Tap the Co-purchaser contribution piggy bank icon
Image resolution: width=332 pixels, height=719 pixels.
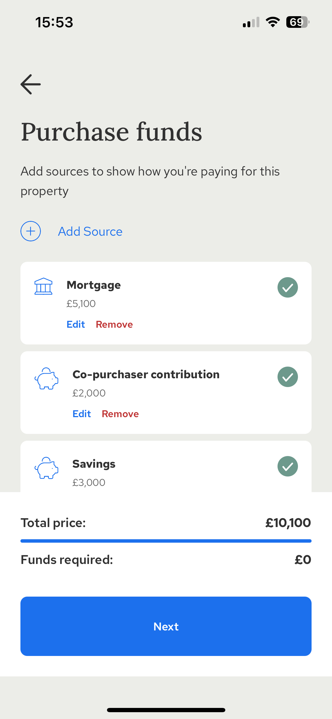tap(47, 379)
